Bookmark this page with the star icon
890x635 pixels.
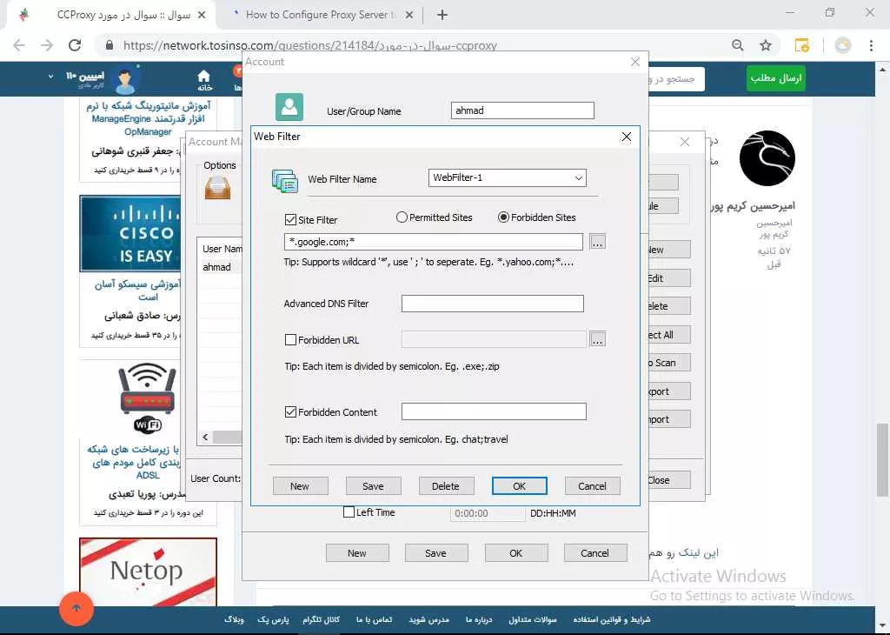click(x=766, y=45)
